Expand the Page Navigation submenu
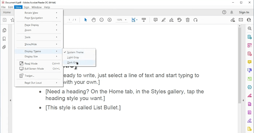Viewport: 254px width, 133px height. tap(39, 18)
